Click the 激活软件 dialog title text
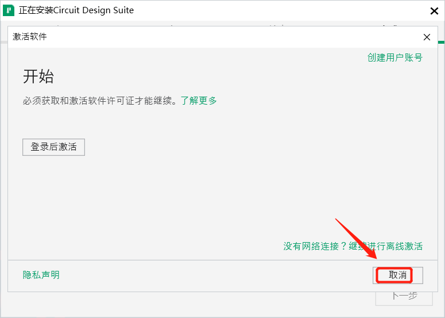Viewport: 445px width, 318px height. 30,37
